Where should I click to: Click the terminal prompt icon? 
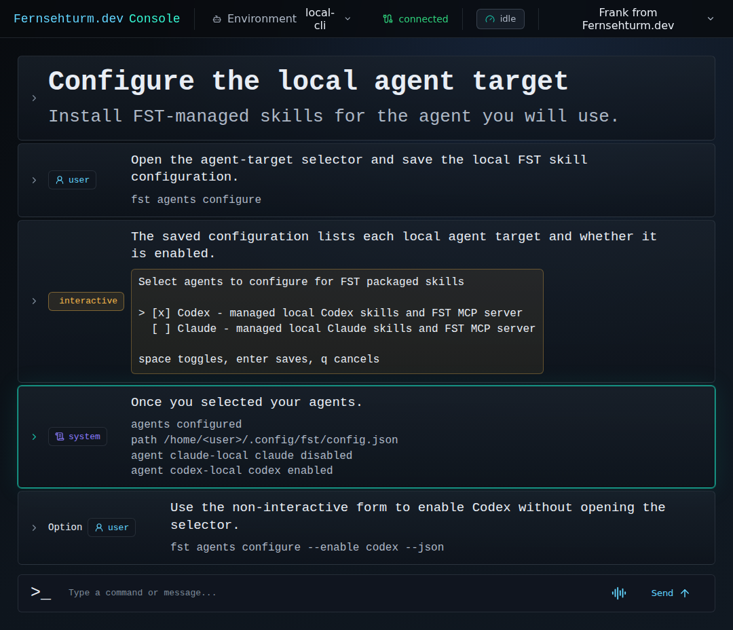tap(41, 593)
